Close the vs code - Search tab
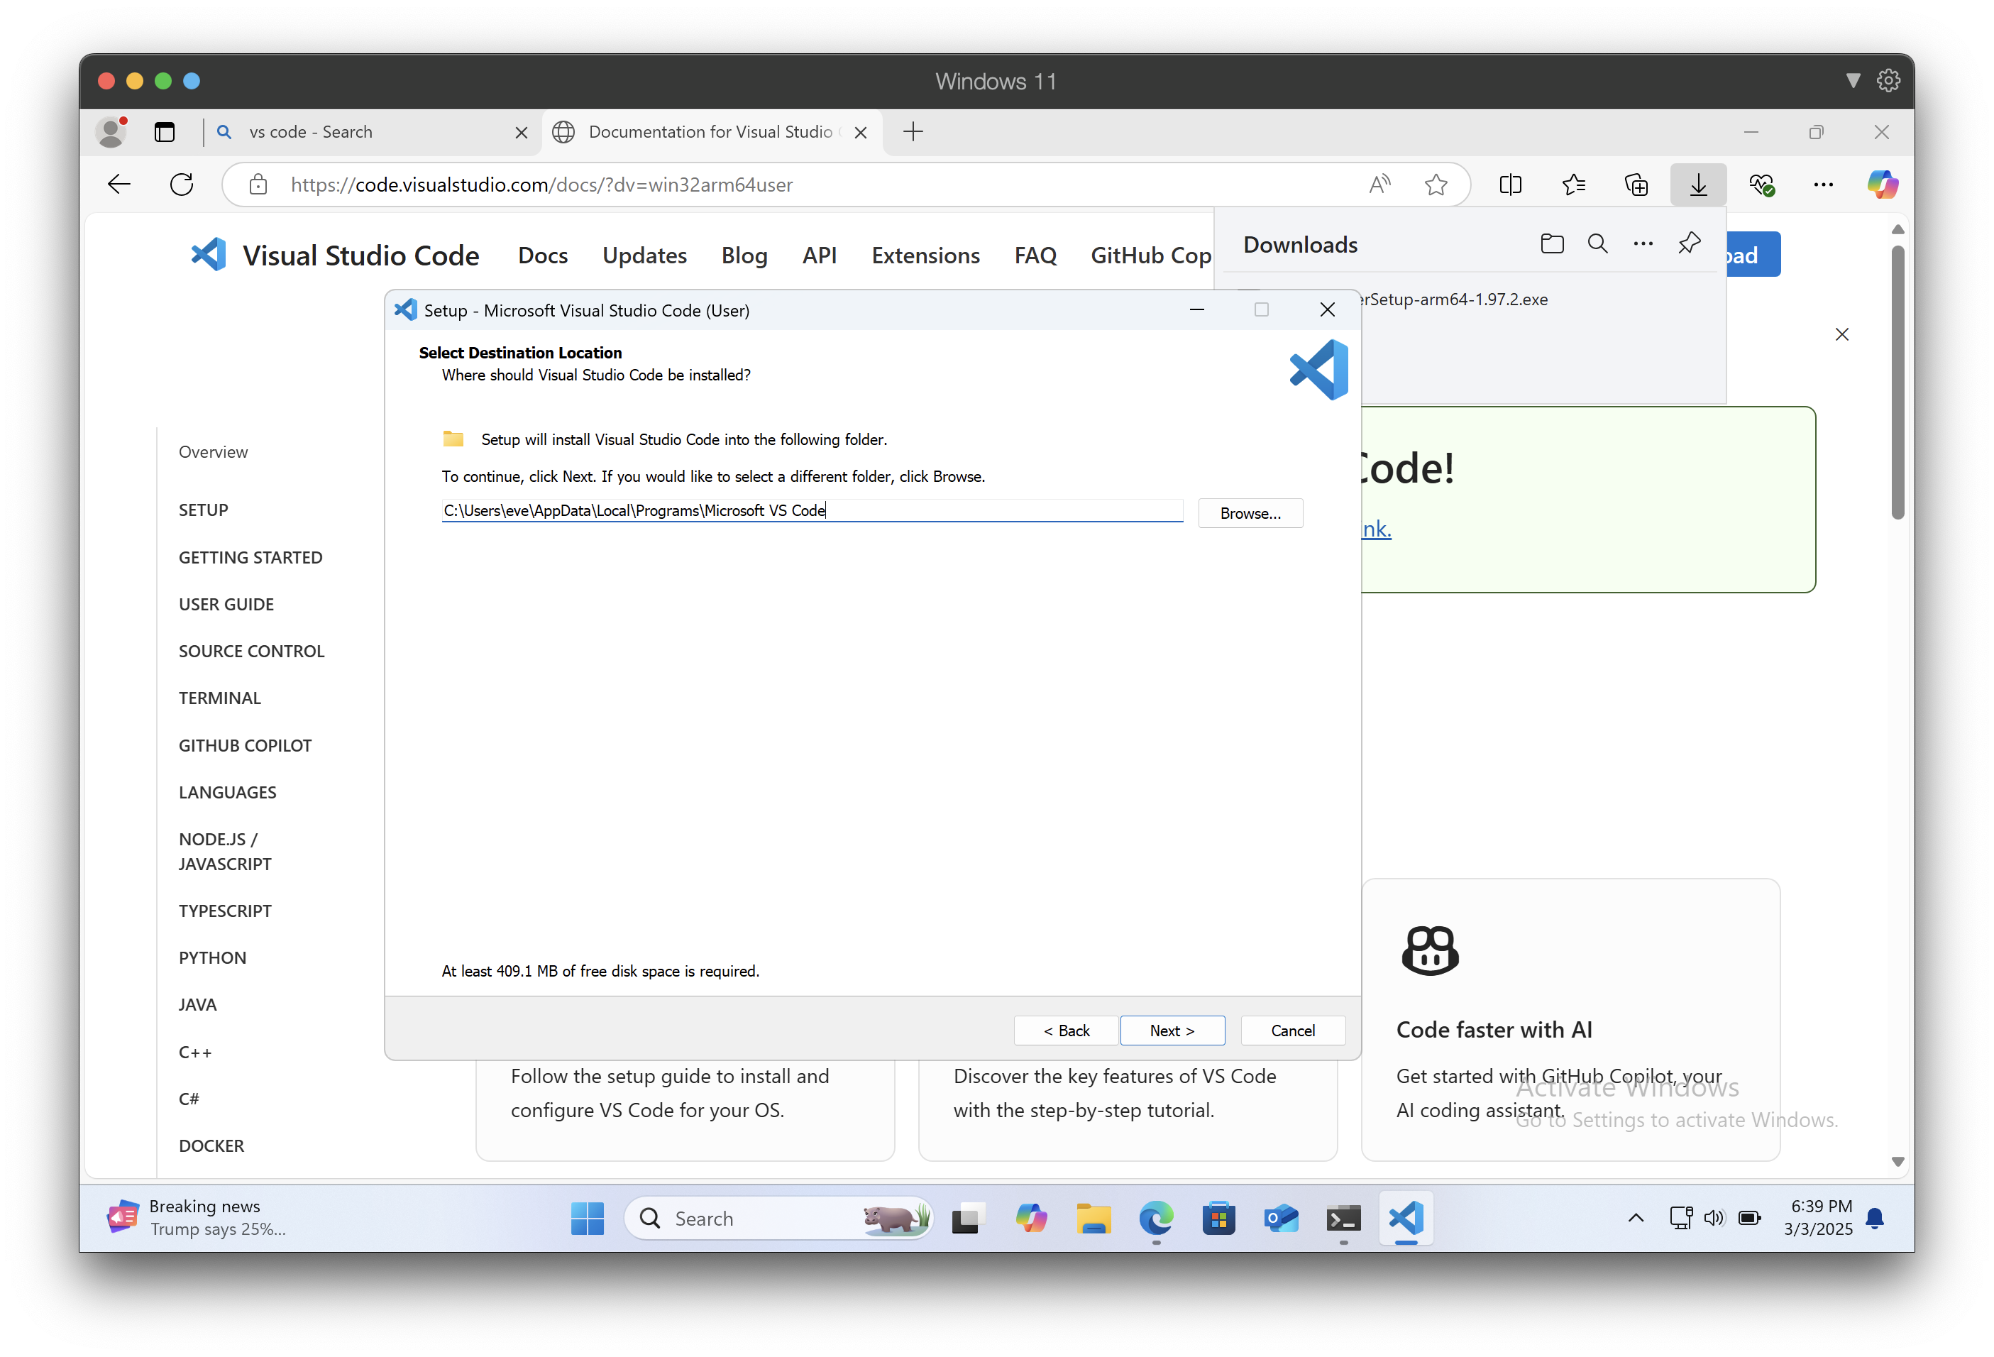The width and height of the screenshot is (1994, 1357). pos(521,132)
